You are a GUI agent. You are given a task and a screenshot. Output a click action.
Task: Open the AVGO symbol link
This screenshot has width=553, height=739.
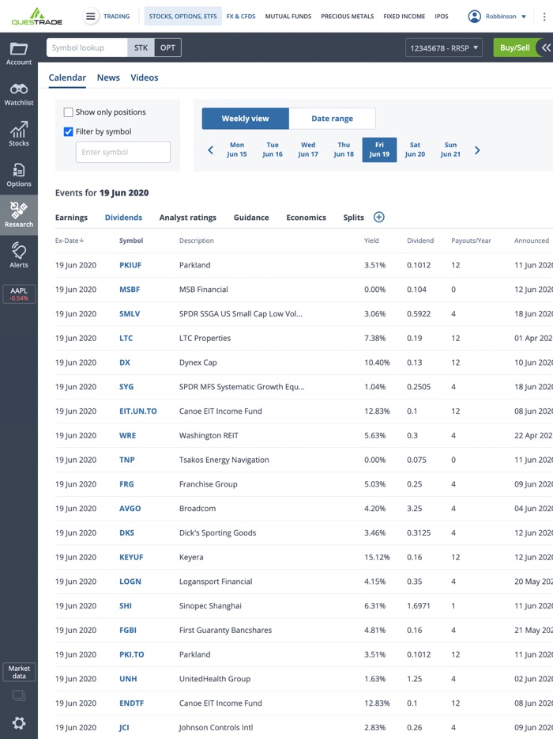[129, 509]
